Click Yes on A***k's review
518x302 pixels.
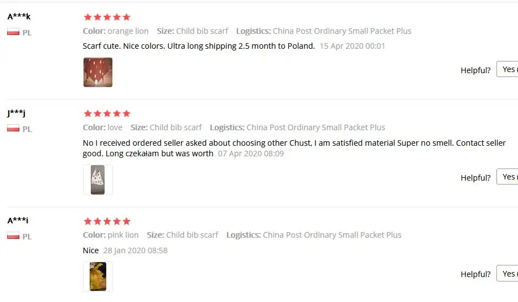click(509, 69)
